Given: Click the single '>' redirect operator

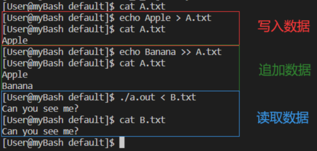Looking at the screenshot, I should (178, 18).
